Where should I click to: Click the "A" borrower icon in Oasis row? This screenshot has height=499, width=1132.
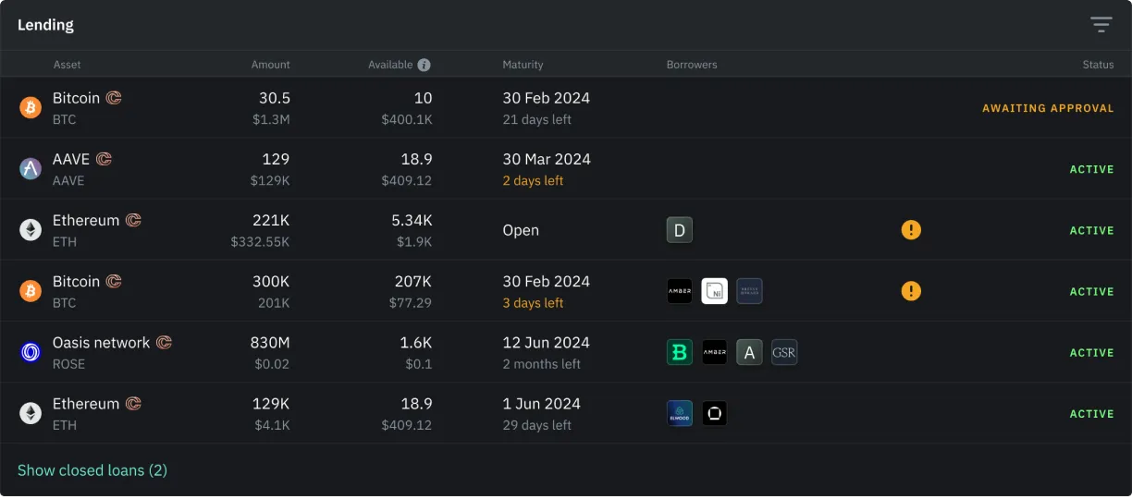click(749, 352)
